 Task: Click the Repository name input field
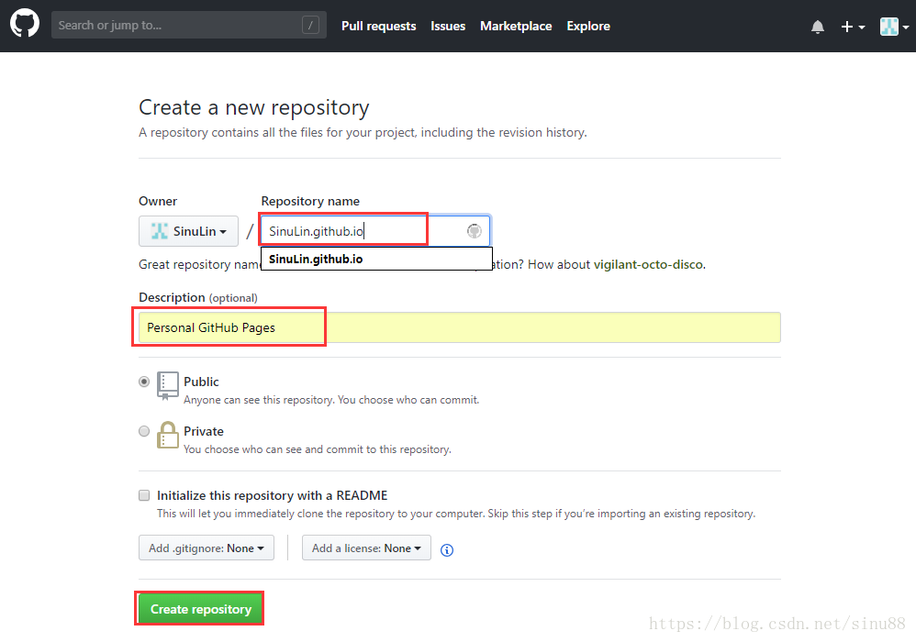[375, 231]
